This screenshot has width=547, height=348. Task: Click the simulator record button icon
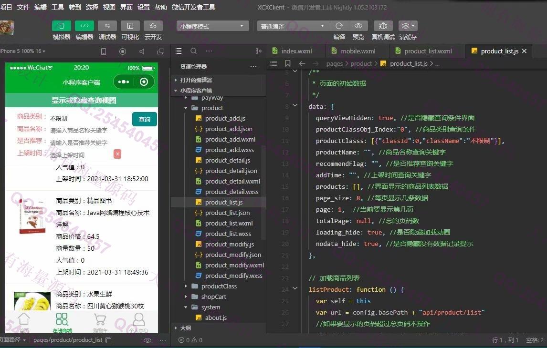123,51
